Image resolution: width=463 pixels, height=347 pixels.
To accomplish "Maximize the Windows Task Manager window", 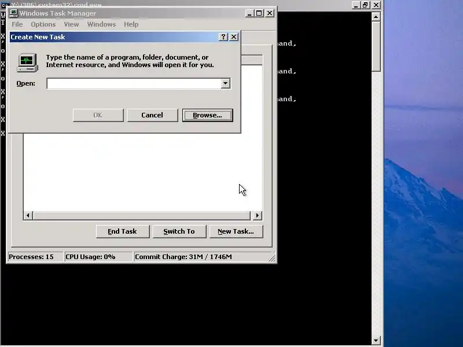I will coord(259,13).
